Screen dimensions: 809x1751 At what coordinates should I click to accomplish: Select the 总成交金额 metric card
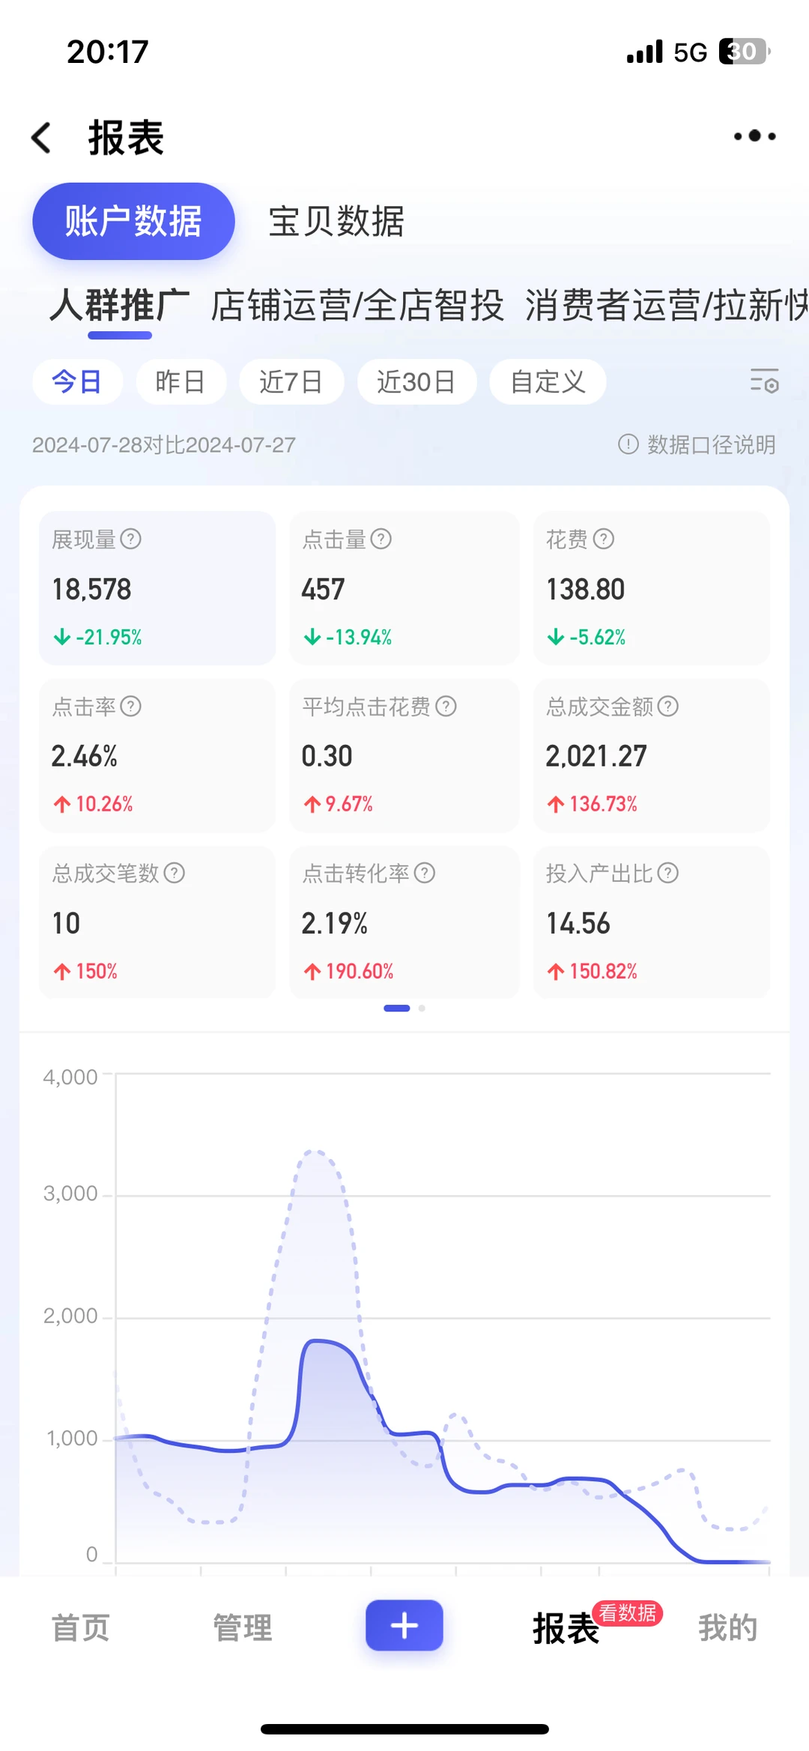tap(652, 755)
